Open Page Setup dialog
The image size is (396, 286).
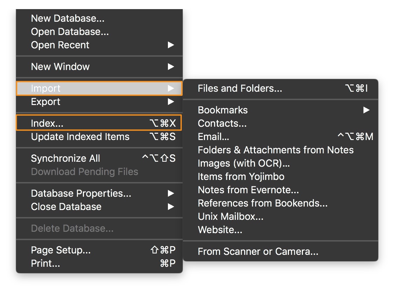click(x=61, y=250)
